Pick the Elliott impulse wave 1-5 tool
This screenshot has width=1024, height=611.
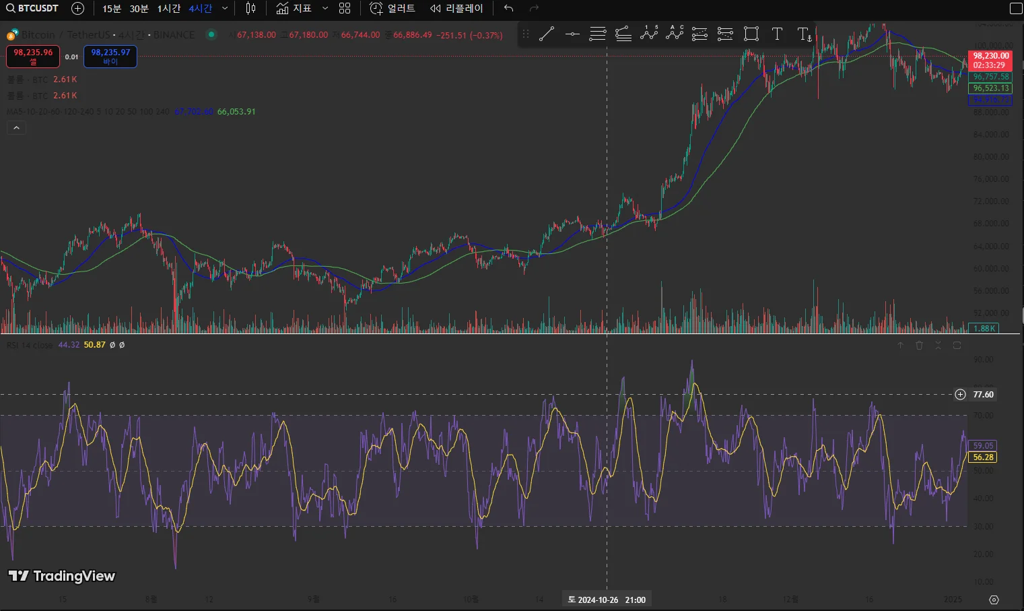tap(649, 34)
